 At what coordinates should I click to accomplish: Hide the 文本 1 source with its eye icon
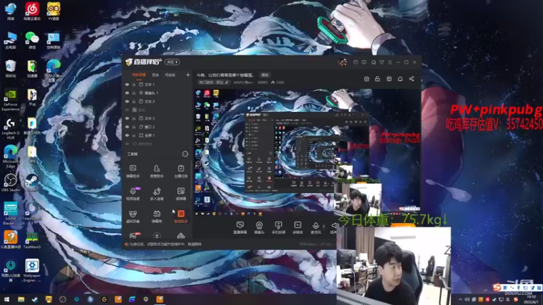tap(127, 84)
